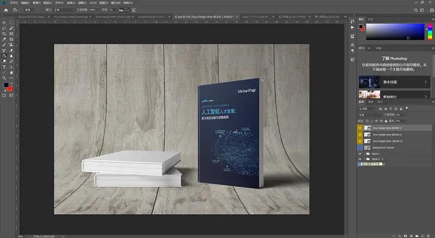Select the Pen tool
The width and height of the screenshot is (435, 238).
click(x=11, y=61)
